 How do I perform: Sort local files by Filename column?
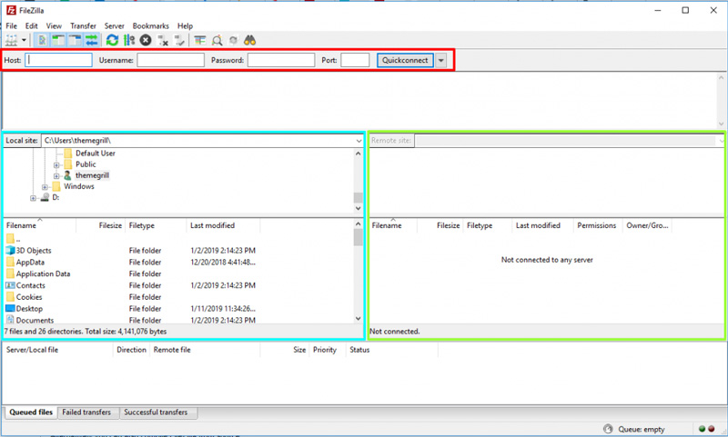40,225
